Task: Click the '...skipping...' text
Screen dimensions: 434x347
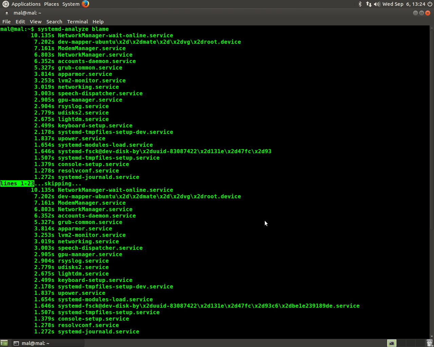Action: [58, 183]
